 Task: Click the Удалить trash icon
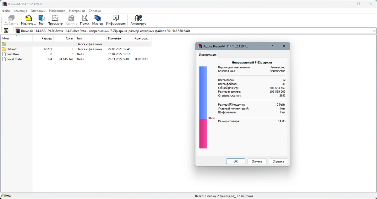click(x=71, y=18)
